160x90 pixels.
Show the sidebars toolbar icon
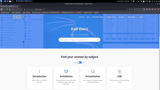pyautogui.click(x=147, y=9)
